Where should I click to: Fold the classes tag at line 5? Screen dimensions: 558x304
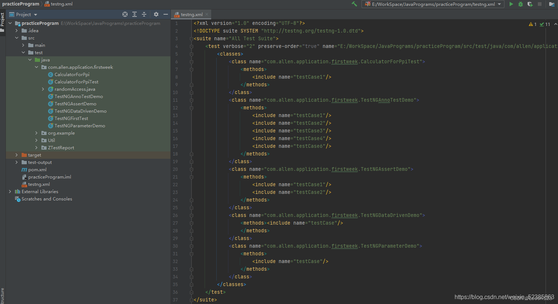pyautogui.click(x=191, y=54)
